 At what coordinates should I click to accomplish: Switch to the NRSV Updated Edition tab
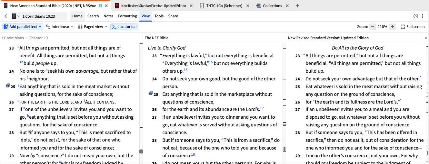(153, 6)
